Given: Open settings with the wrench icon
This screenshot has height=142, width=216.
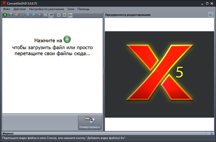Looking at the screenshot, I should (x=40, y=15).
